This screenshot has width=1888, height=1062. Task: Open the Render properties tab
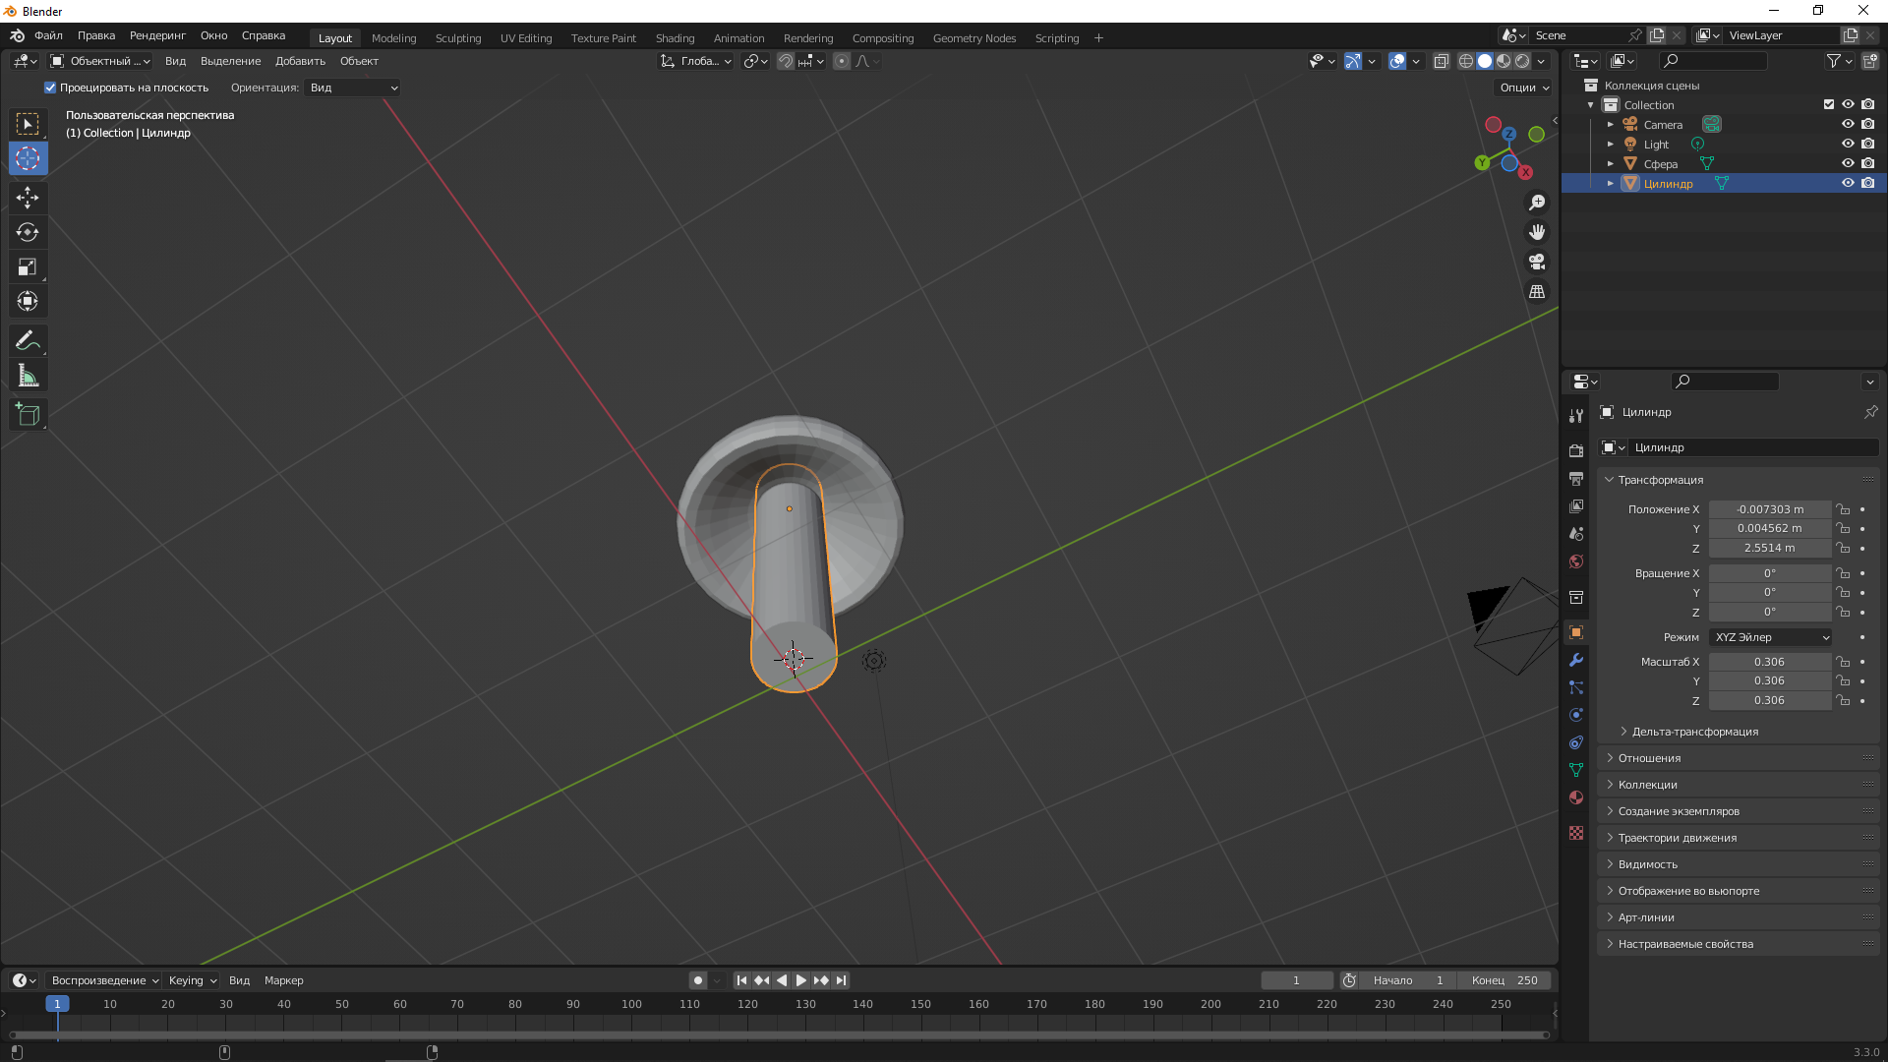(1576, 450)
